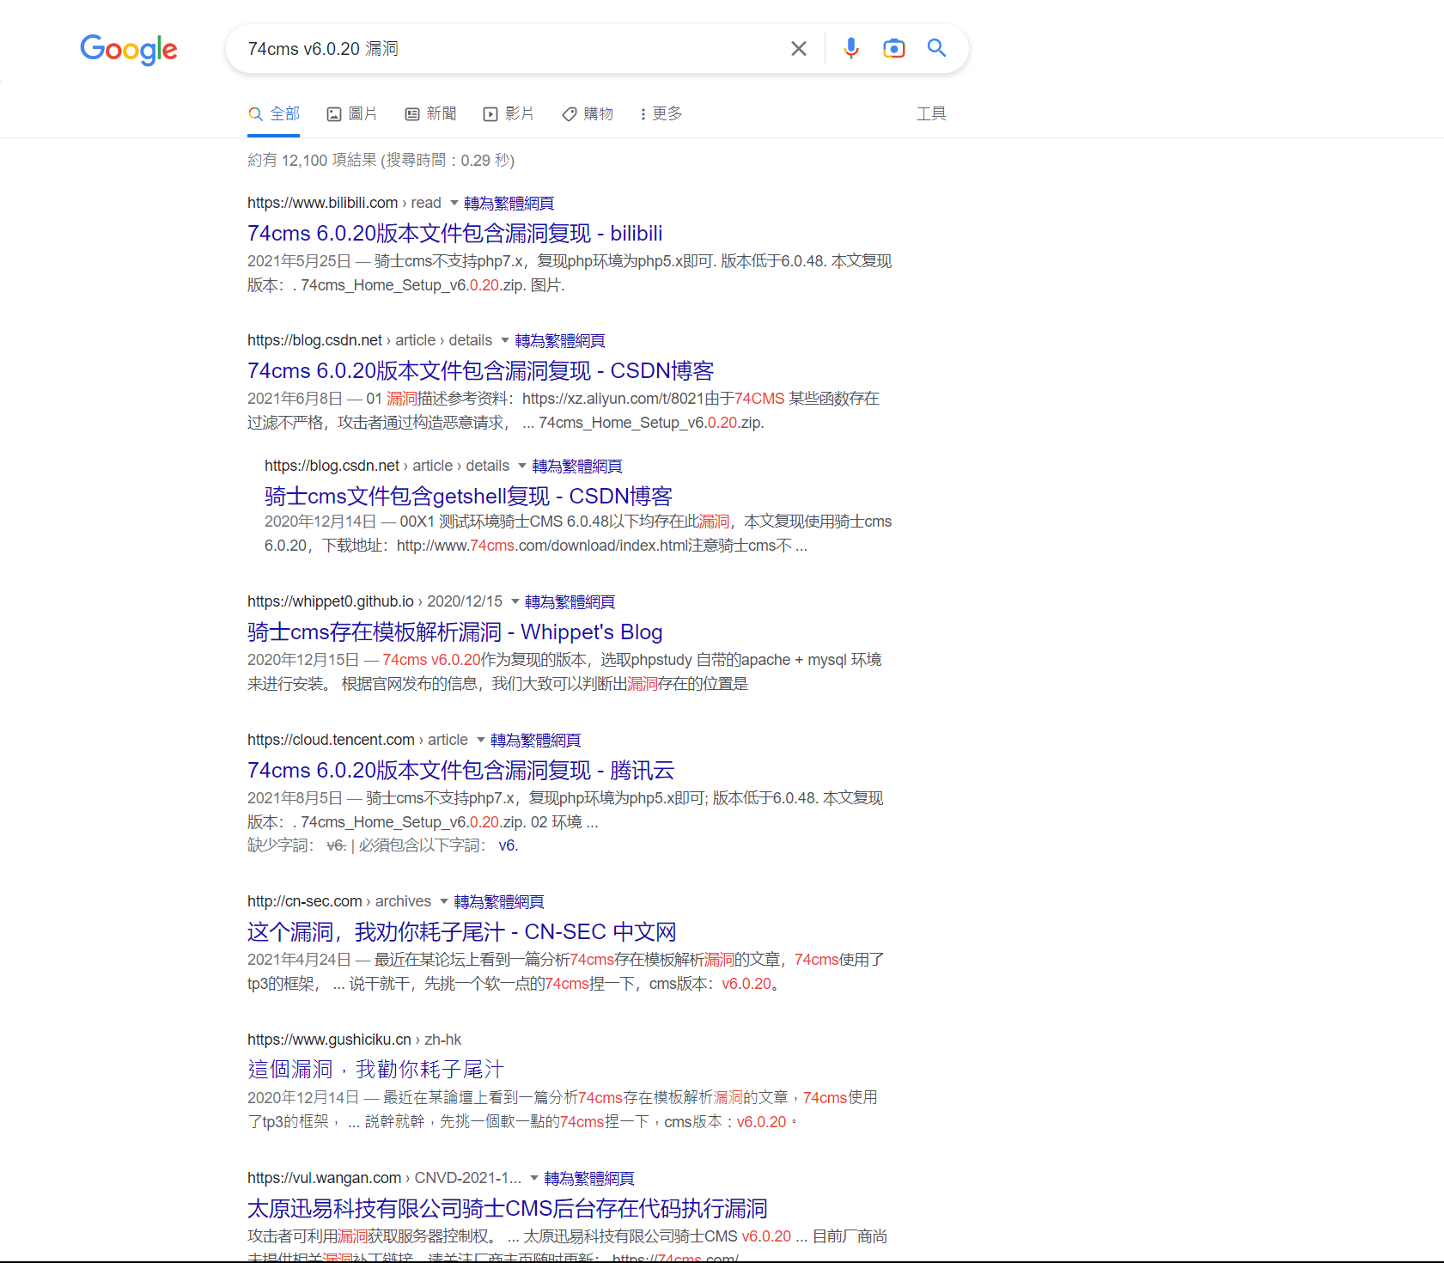This screenshot has width=1444, height=1263.
Task: Open 这个漏洞，我劝你耗子尾汁 - CN-SEC 中文网
Action: point(461,931)
